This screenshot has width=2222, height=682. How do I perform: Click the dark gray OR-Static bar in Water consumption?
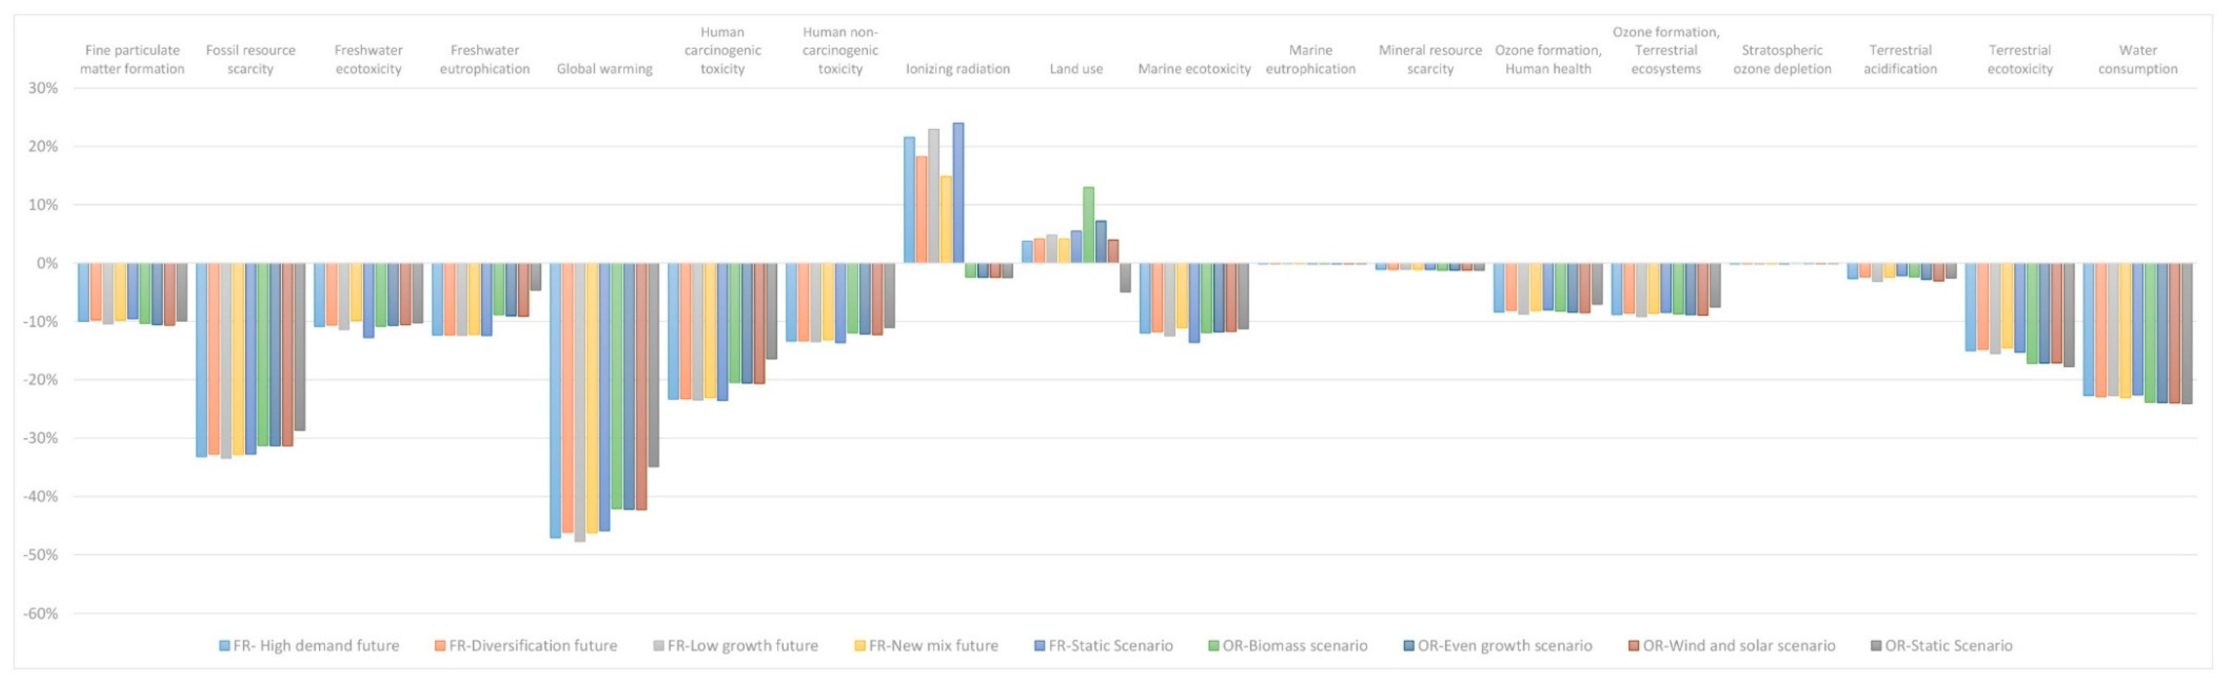click(x=2187, y=334)
